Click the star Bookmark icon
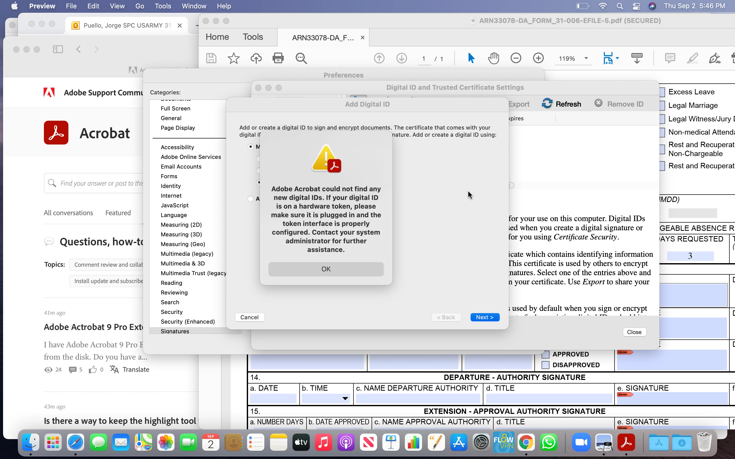The image size is (735, 459). (x=233, y=58)
